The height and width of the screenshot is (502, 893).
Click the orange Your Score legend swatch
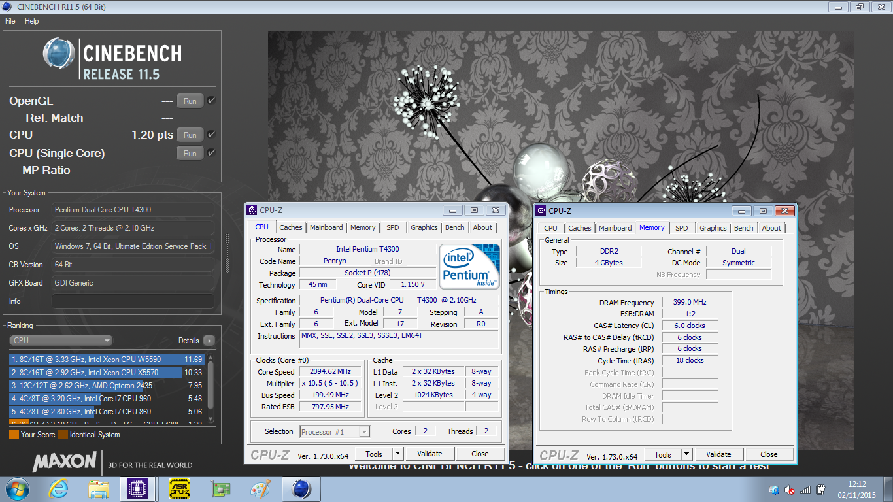point(14,435)
